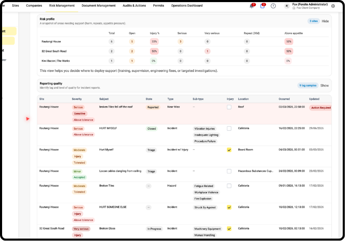The width and height of the screenshot is (345, 241).
Task: Click the Fatigue Related sub-type tag
Action: tap(203, 186)
